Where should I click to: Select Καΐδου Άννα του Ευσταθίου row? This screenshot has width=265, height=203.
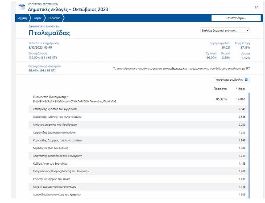pos(138,164)
